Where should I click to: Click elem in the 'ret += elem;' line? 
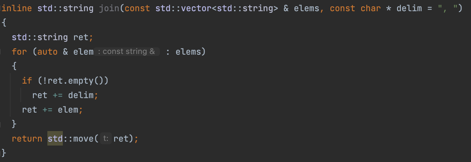[x=68, y=110]
